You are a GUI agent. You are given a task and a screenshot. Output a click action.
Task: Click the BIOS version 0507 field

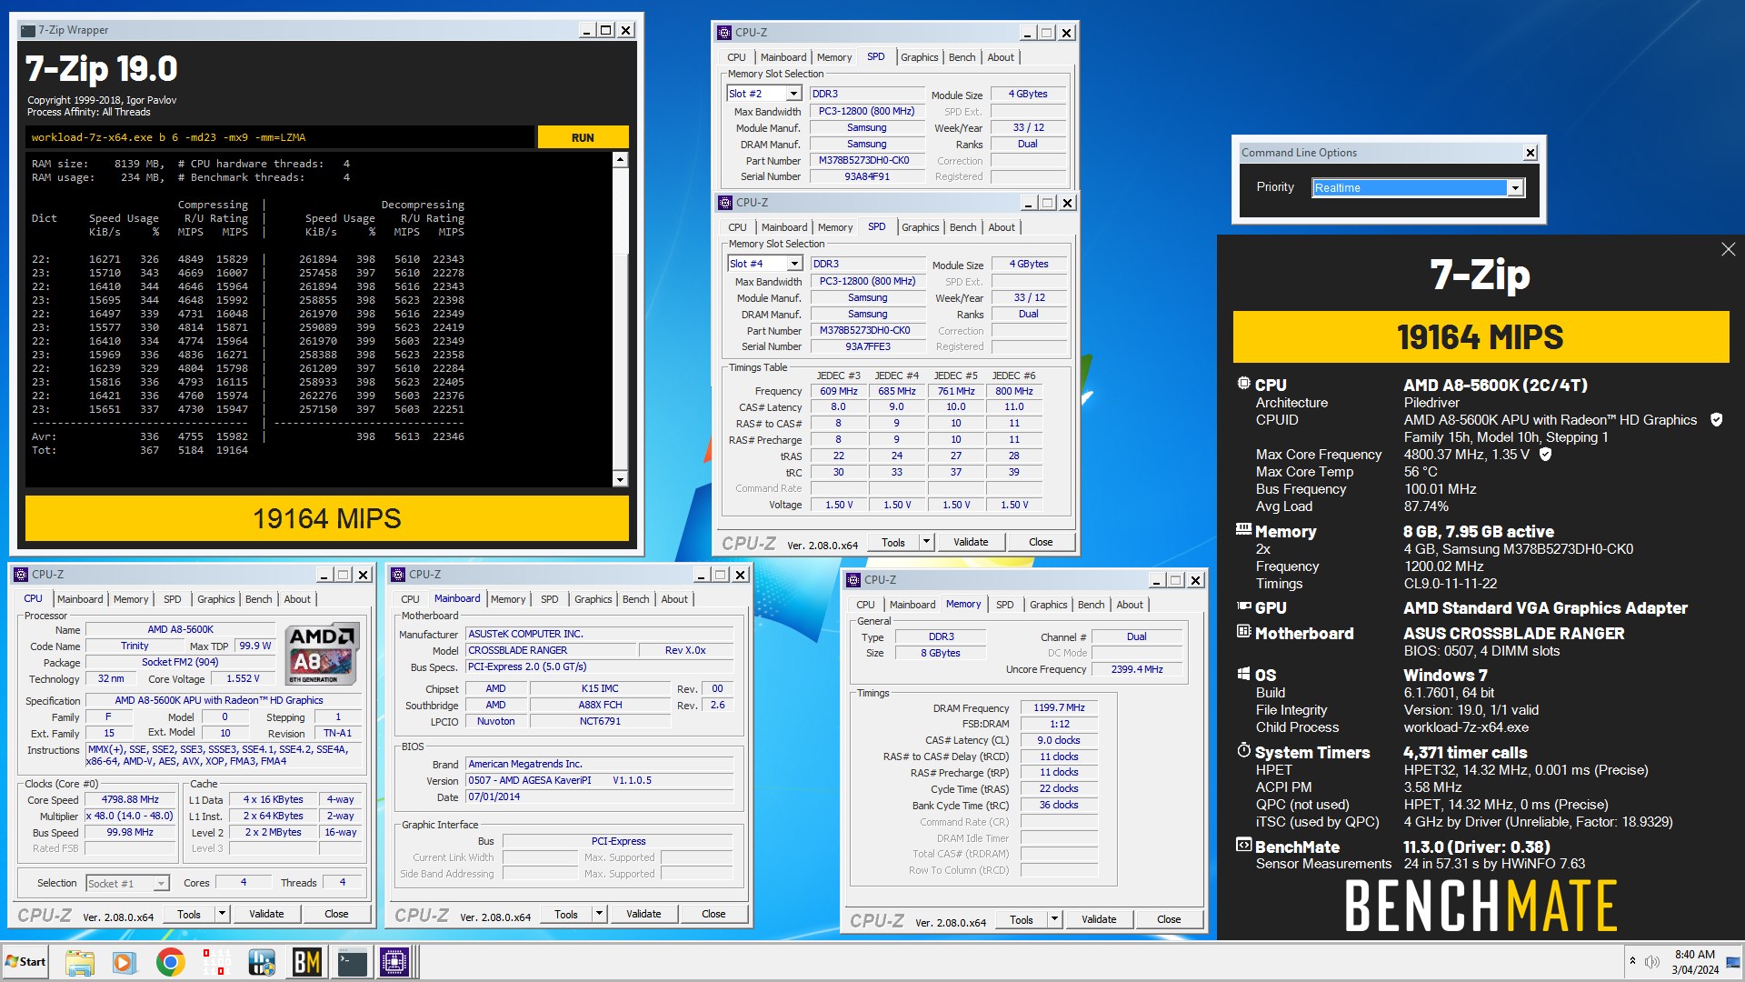599,780
